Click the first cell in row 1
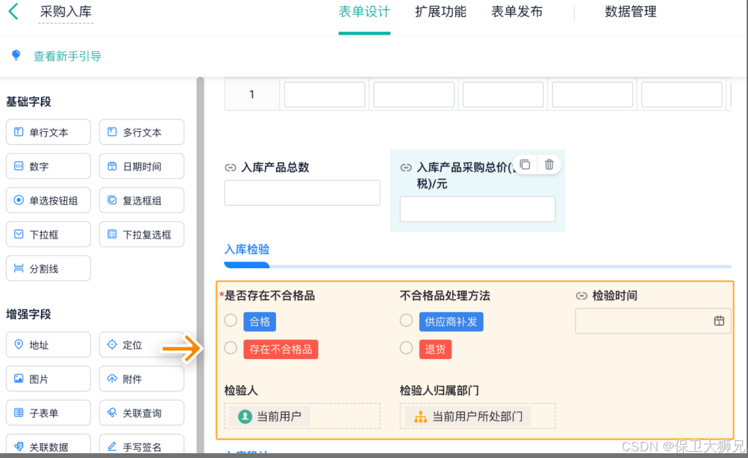748x458 pixels. (x=325, y=94)
